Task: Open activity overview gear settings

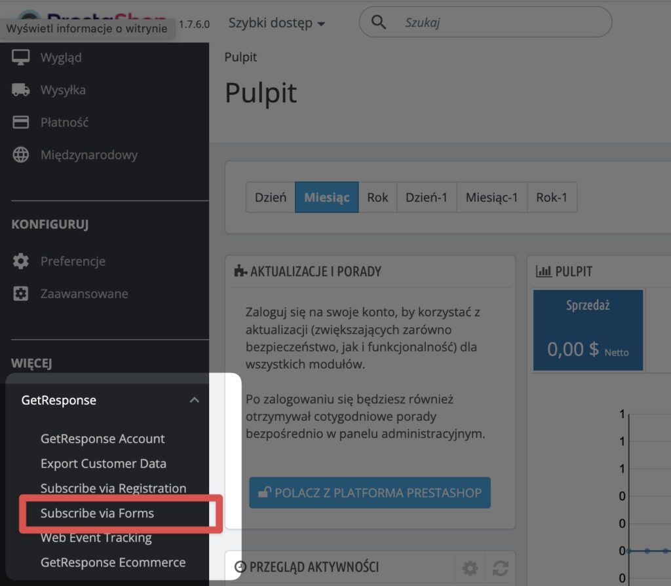Action: click(470, 568)
